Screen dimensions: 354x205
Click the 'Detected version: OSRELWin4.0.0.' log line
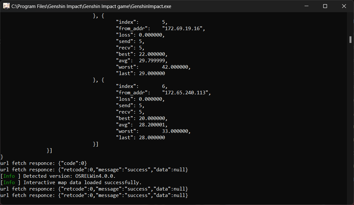[72, 176]
